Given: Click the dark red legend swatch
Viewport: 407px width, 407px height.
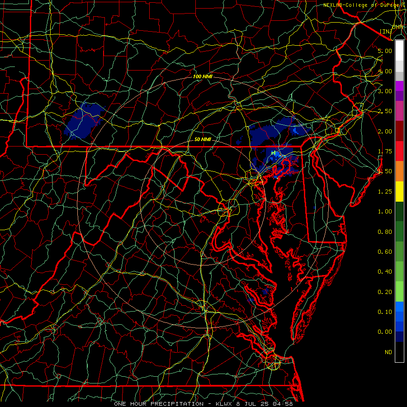Looking at the screenshot, I should [399, 131].
